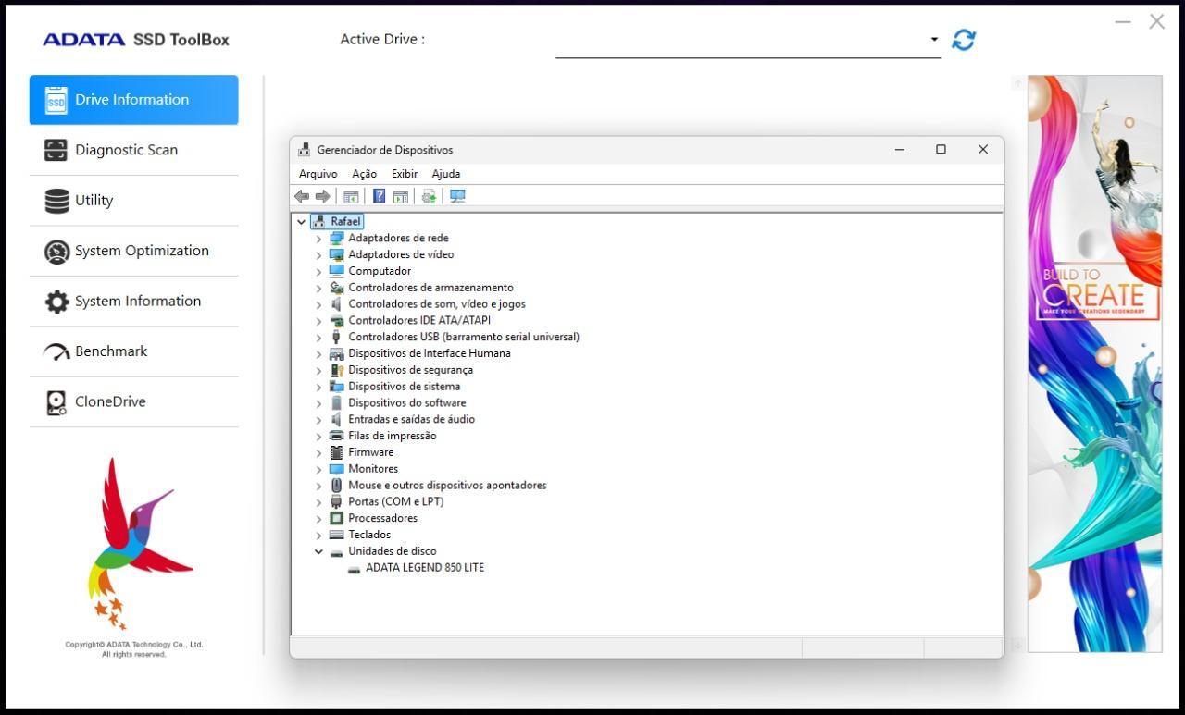
Task: Select the Monitores category
Action: (x=373, y=469)
